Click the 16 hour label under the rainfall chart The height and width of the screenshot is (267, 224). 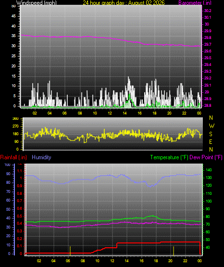pyautogui.click(x=141, y=261)
